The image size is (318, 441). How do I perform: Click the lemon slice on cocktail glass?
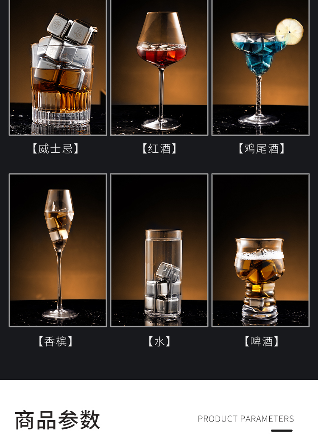click(x=289, y=31)
